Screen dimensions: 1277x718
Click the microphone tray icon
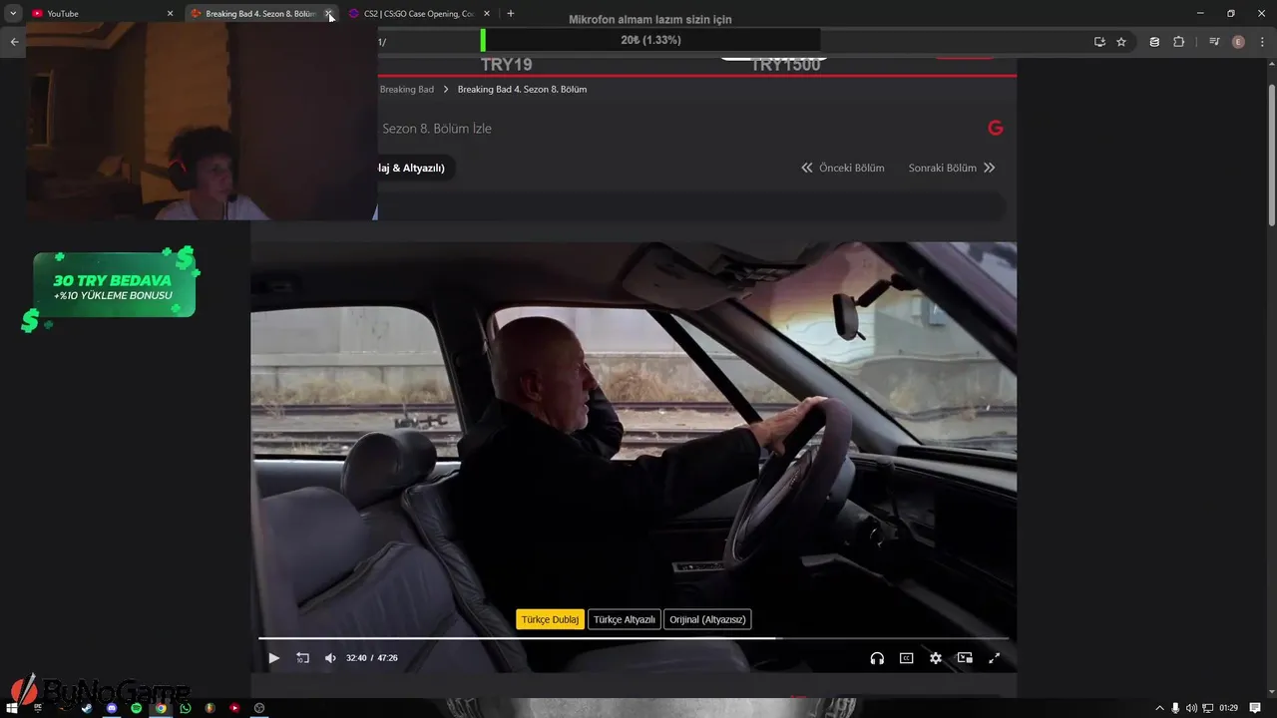tap(1175, 708)
